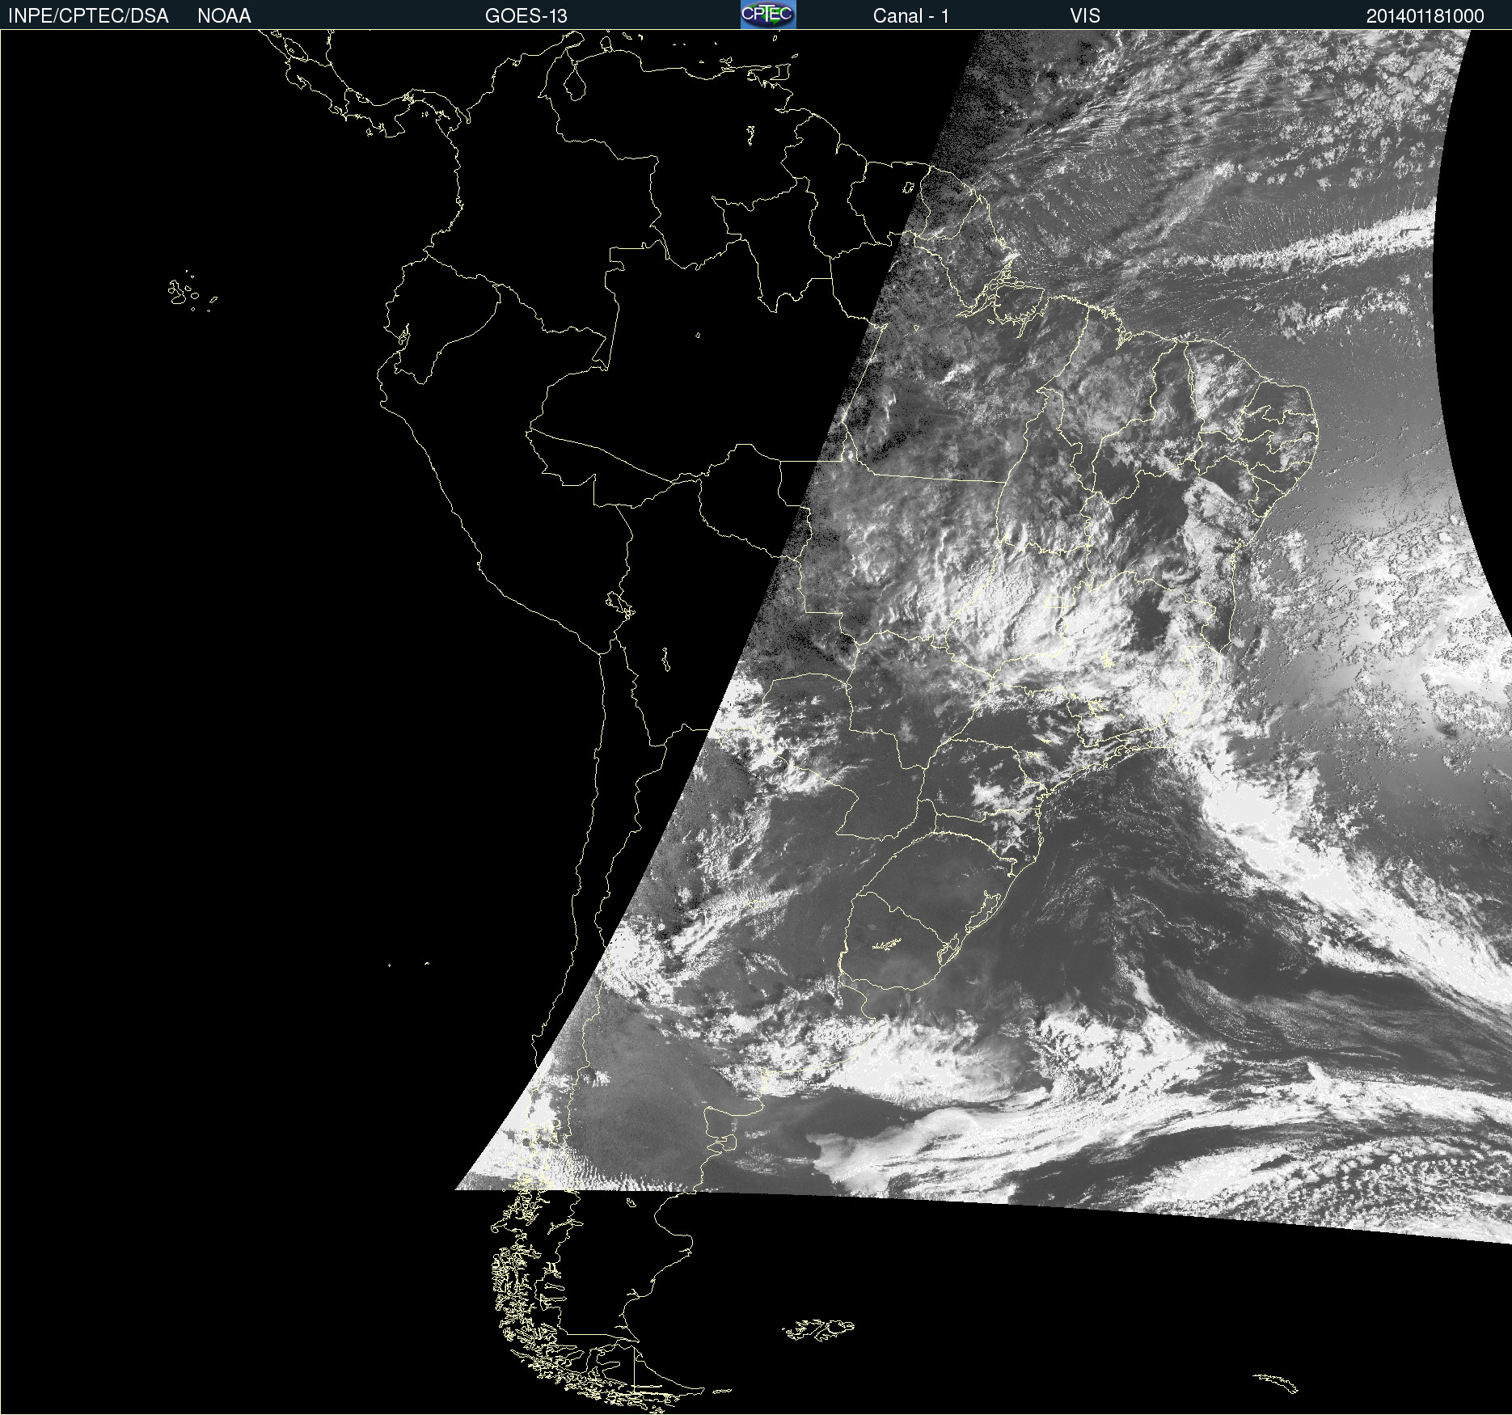Click the GOES-13 satellite label
Screen dimensions: 1512x1415
point(526,16)
